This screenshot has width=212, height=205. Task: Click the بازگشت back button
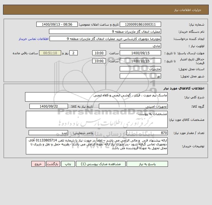[x=53, y=164]
